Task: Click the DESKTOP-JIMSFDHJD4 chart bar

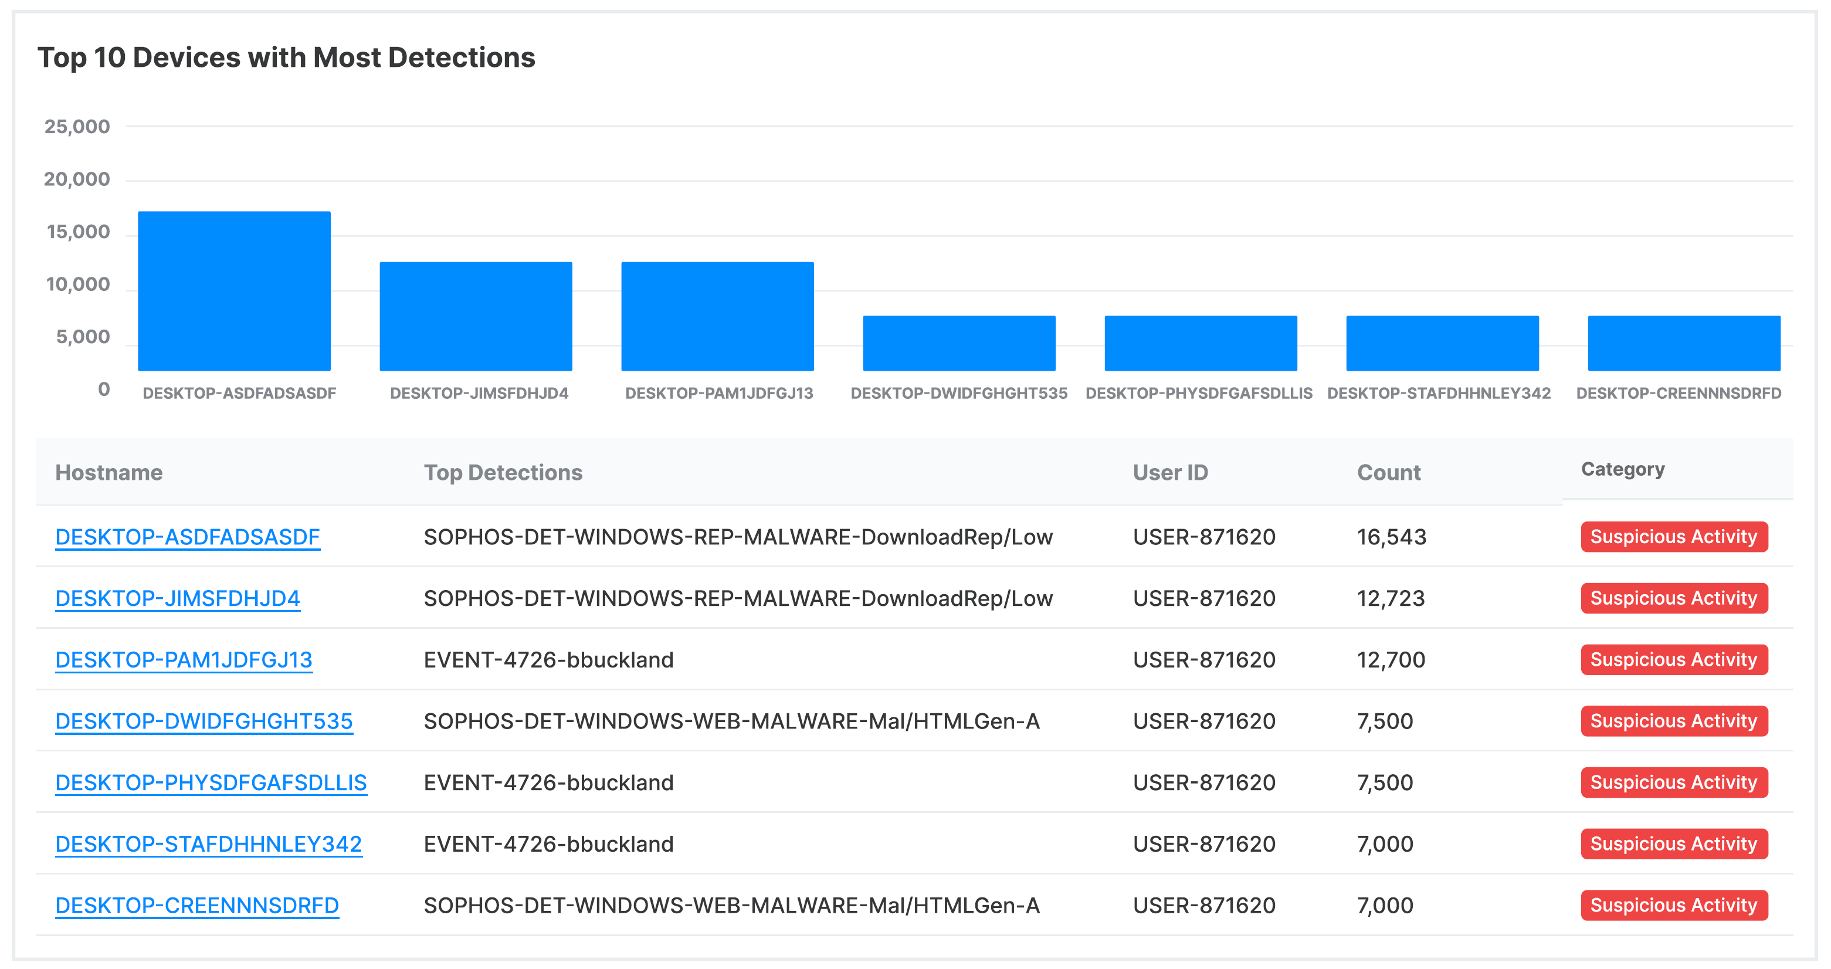Action: coord(476,316)
